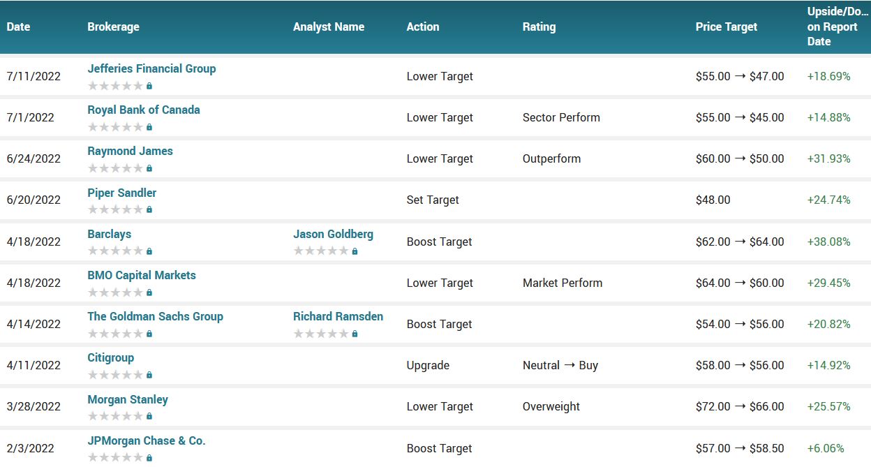The image size is (871, 467).
Task: Open Barclays brokerage link
Action: tap(110, 234)
